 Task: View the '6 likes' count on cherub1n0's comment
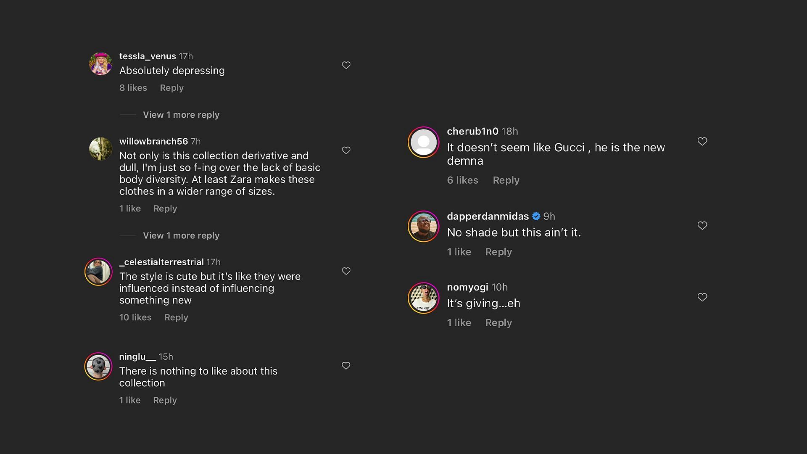[462, 180]
